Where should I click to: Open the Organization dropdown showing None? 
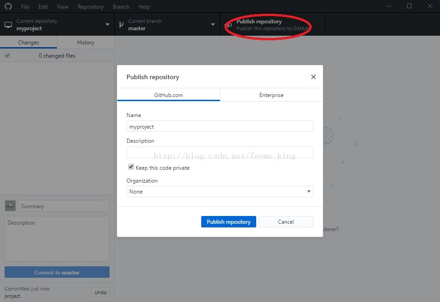[x=220, y=192]
